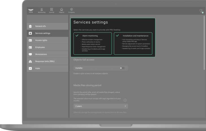The height and width of the screenshot is (131, 206).
Task: Open Company via the shield icon
Action: click(71, 10)
